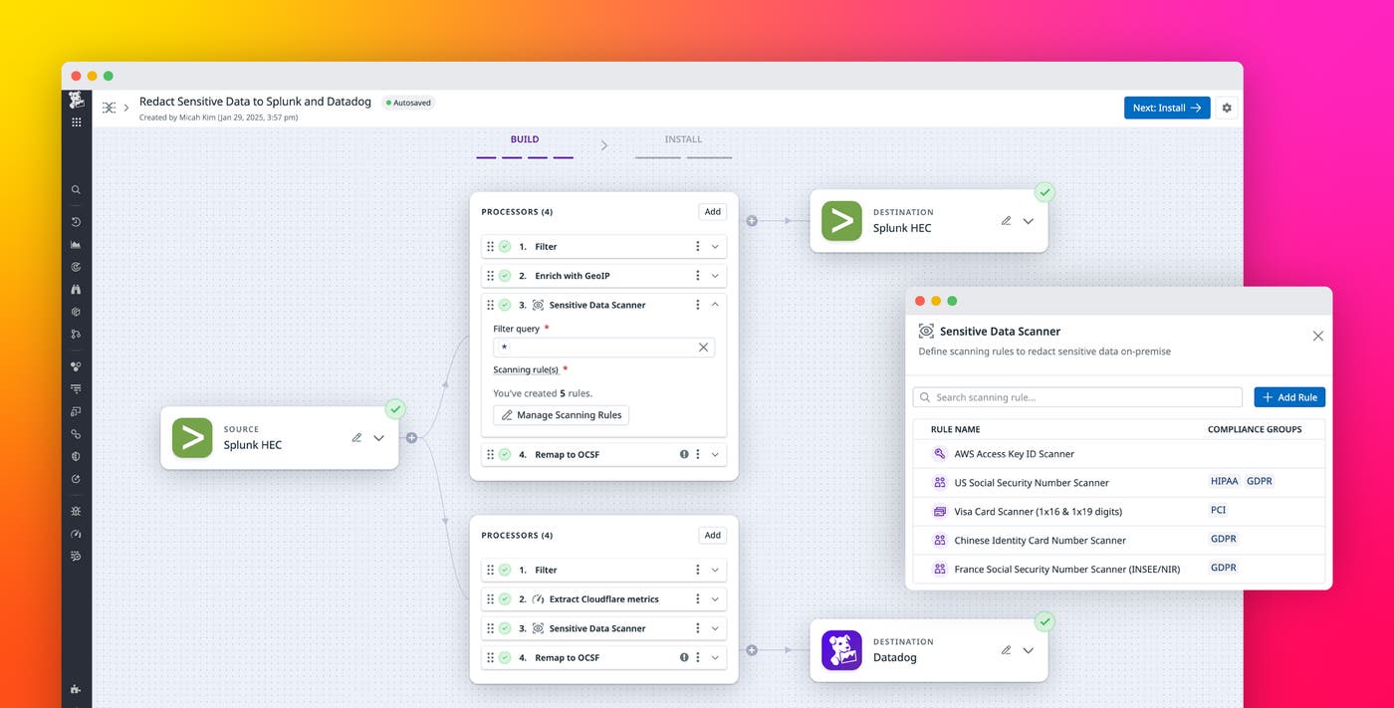
Task: Click the Manage Scanning Rules button
Action: (561, 414)
